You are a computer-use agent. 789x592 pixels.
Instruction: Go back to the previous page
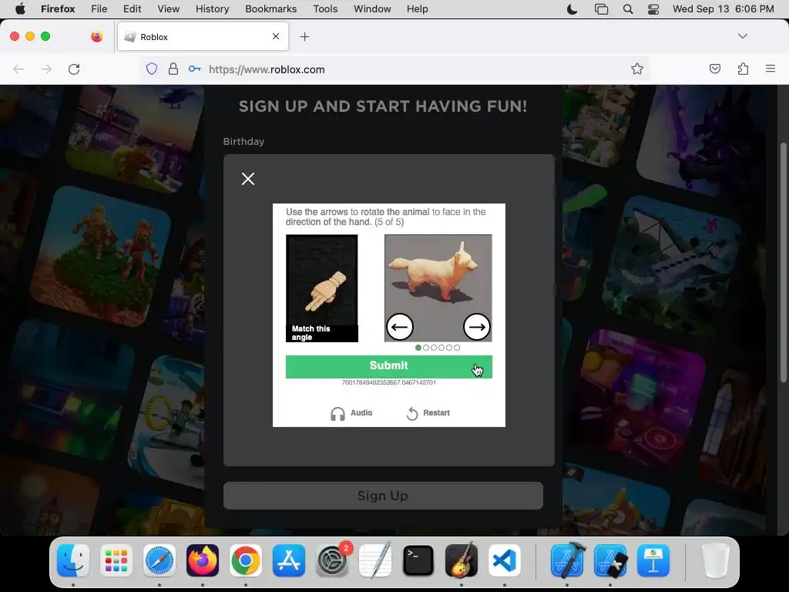(x=18, y=69)
